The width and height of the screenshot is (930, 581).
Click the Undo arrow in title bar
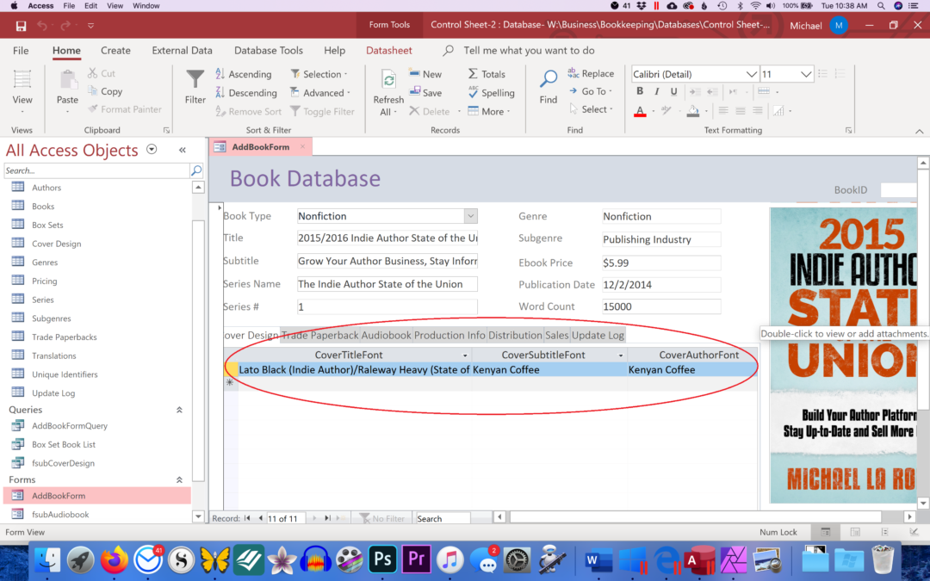pos(42,26)
